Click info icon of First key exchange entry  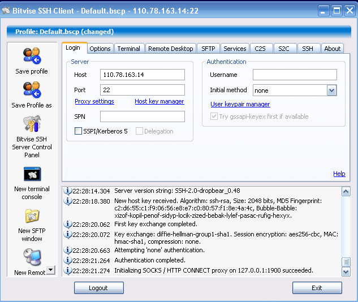[67, 224]
